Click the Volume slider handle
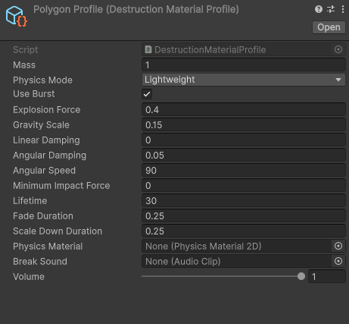The width and height of the screenshot is (349, 324). [x=301, y=276]
